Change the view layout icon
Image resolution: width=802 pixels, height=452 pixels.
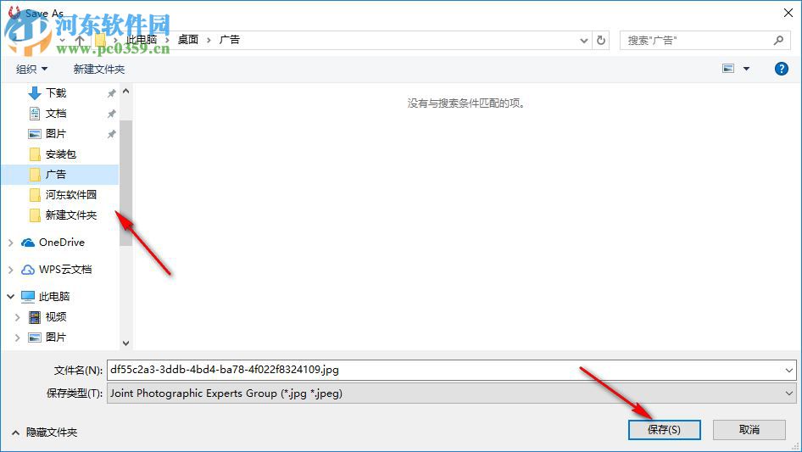coord(728,69)
